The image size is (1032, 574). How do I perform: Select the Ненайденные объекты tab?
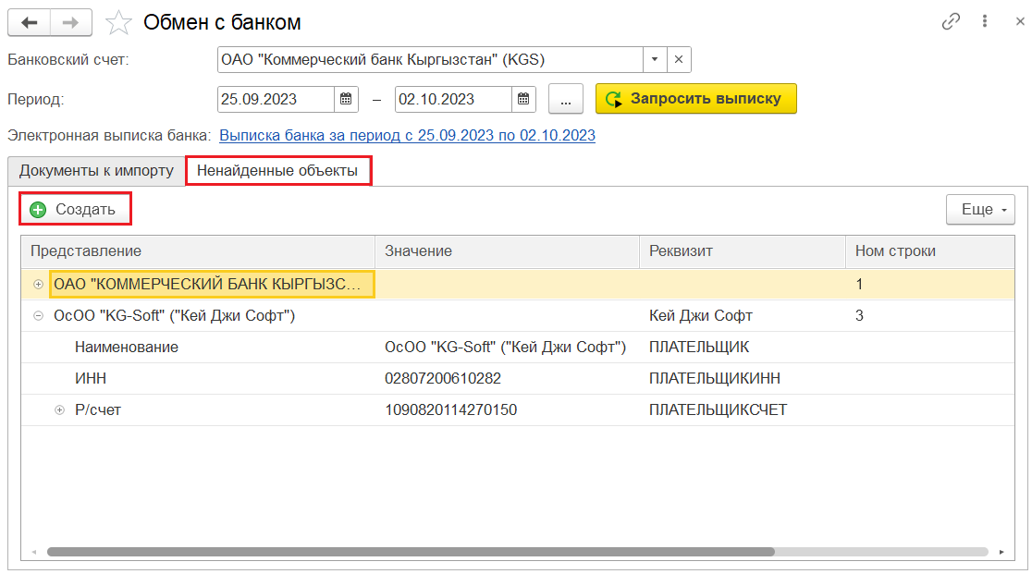(x=277, y=171)
